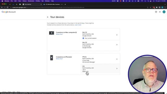Click 'iOS Account Manager' text
The width and height of the screenshot is (167, 94).
[88, 62]
